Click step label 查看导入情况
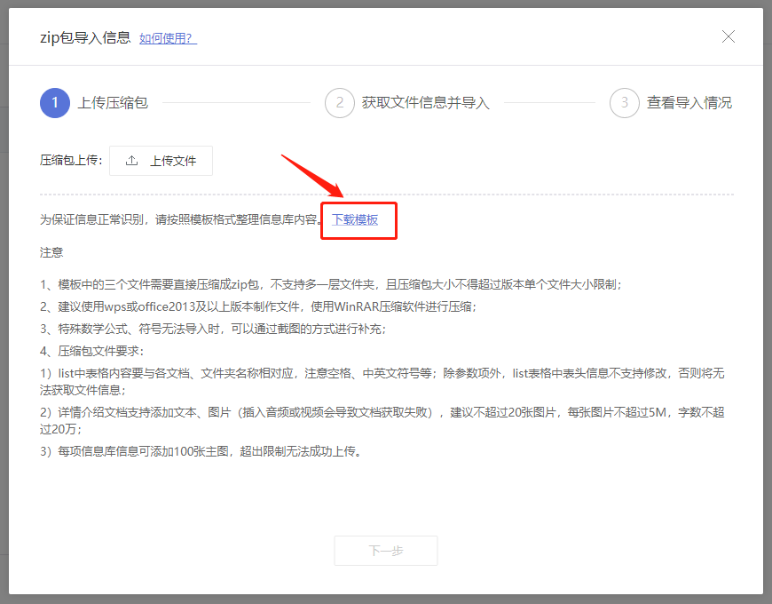The height and width of the screenshot is (604, 772). (x=689, y=103)
